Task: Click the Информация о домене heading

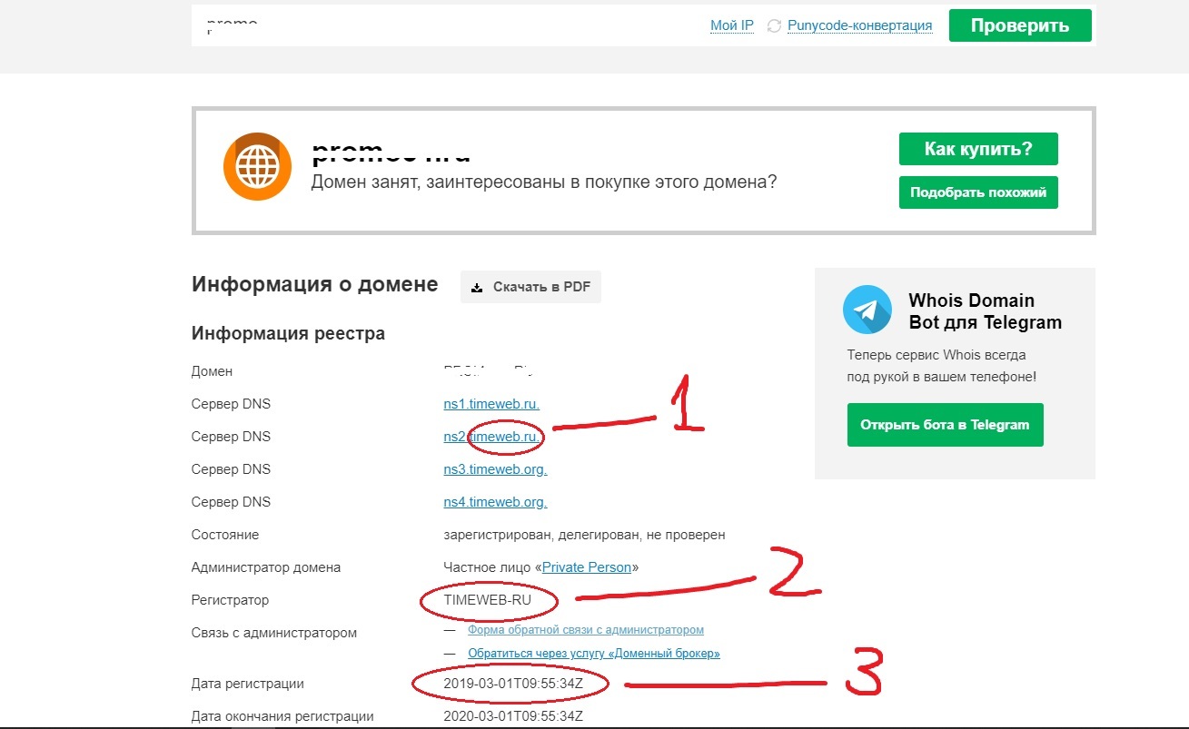Action: (x=314, y=284)
